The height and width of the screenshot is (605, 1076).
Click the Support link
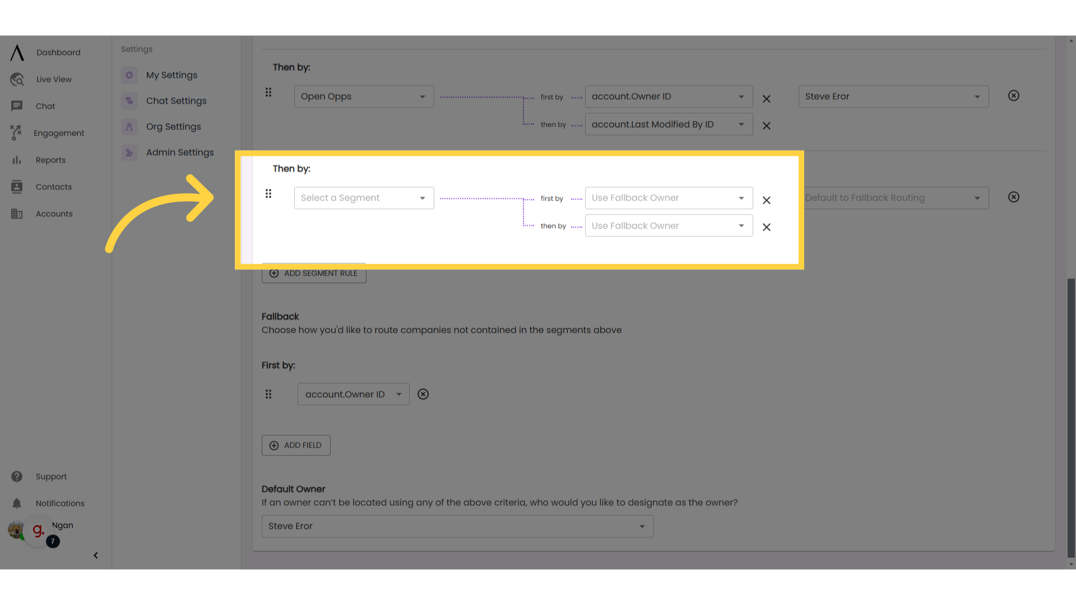[x=51, y=477]
